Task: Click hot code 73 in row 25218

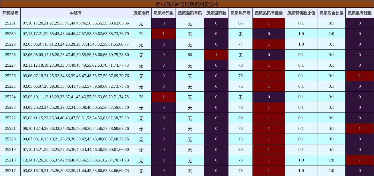Action: (240, 160)
